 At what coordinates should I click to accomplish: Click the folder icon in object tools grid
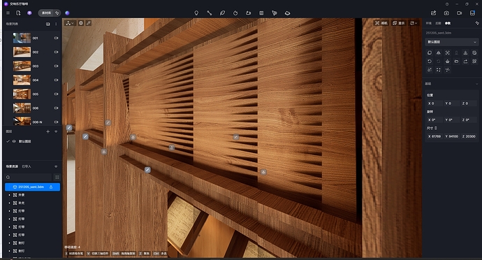(456, 62)
